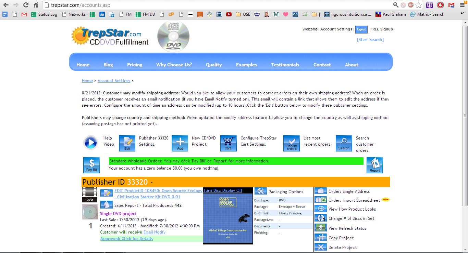Click the Pay Bill icon
The image size is (468, 253).
91,165
